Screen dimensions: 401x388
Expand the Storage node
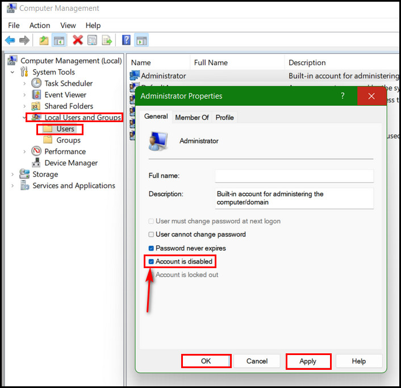[x=12, y=174]
